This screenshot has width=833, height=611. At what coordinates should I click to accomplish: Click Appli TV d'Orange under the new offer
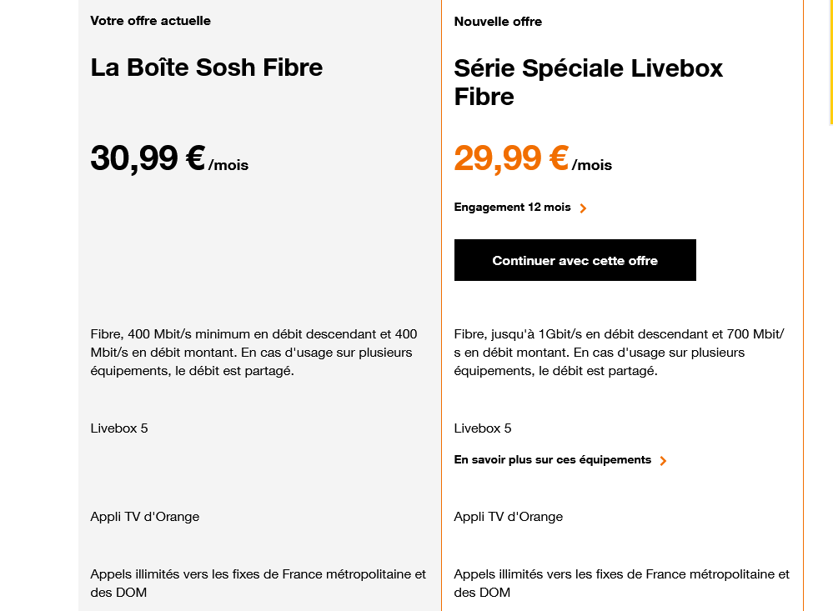(x=509, y=517)
